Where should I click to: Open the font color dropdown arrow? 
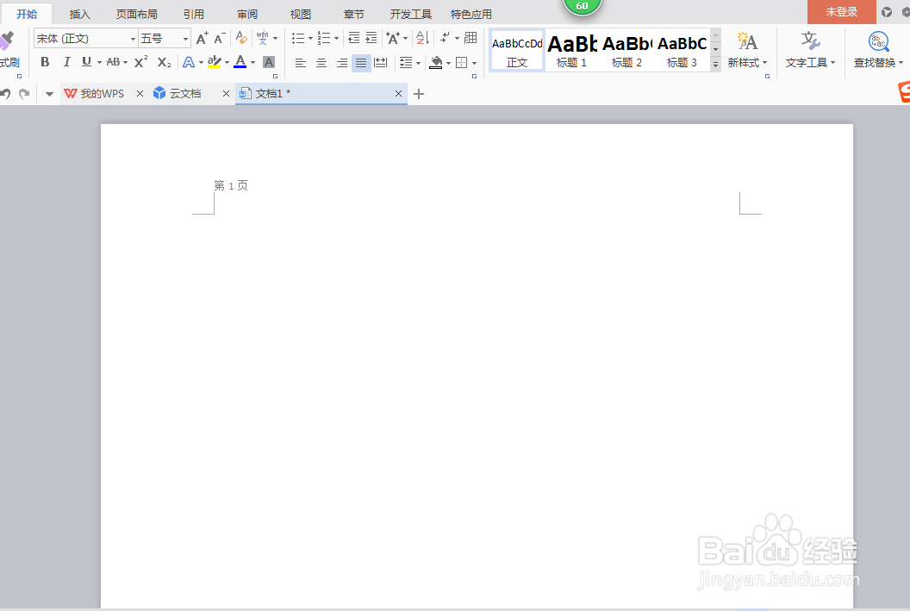[253, 63]
